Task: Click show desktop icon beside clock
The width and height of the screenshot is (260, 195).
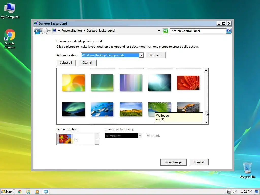Action: pyautogui.click(x=257, y=192)
